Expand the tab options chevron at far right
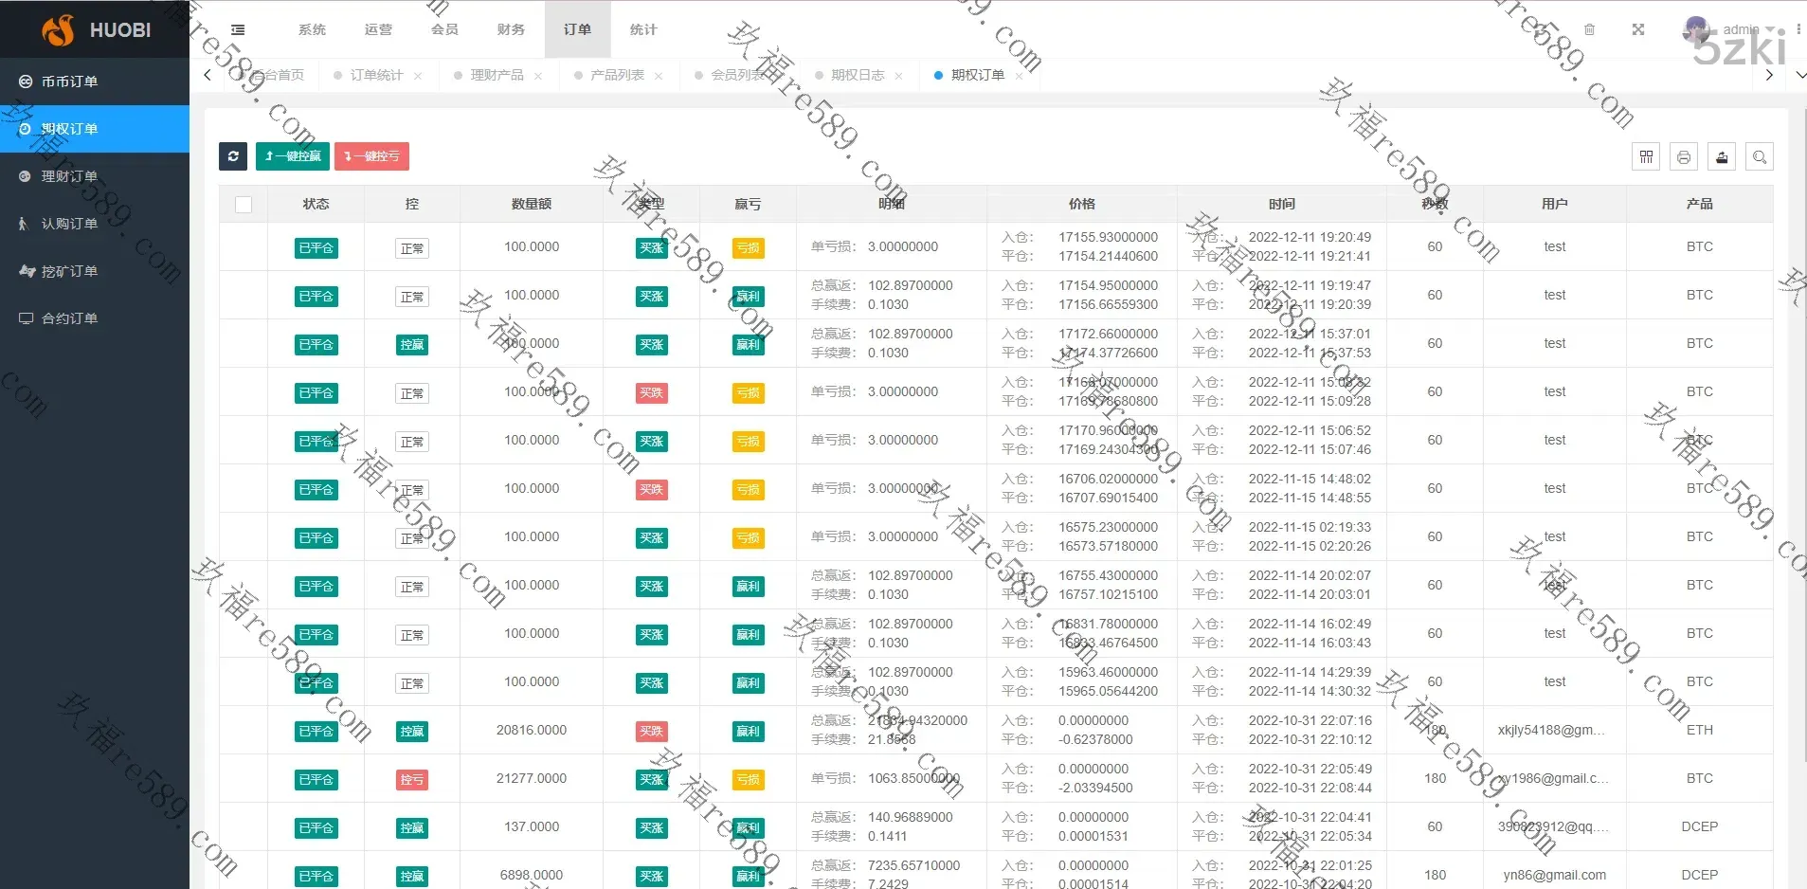 point(1799,75)
